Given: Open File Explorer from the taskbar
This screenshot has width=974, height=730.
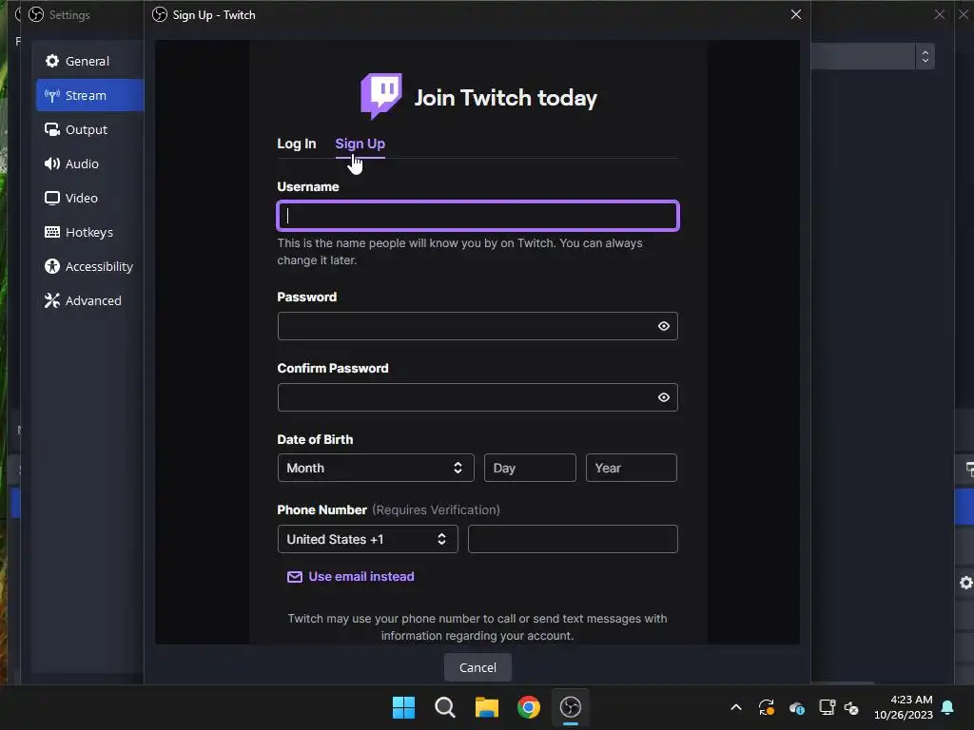Looking at the screenshot, I should click(487, 707).
